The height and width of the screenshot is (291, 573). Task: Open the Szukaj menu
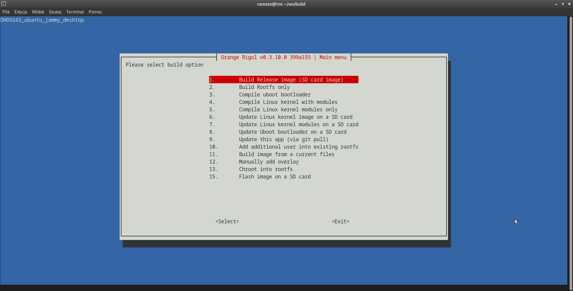(x=55, y=12)
